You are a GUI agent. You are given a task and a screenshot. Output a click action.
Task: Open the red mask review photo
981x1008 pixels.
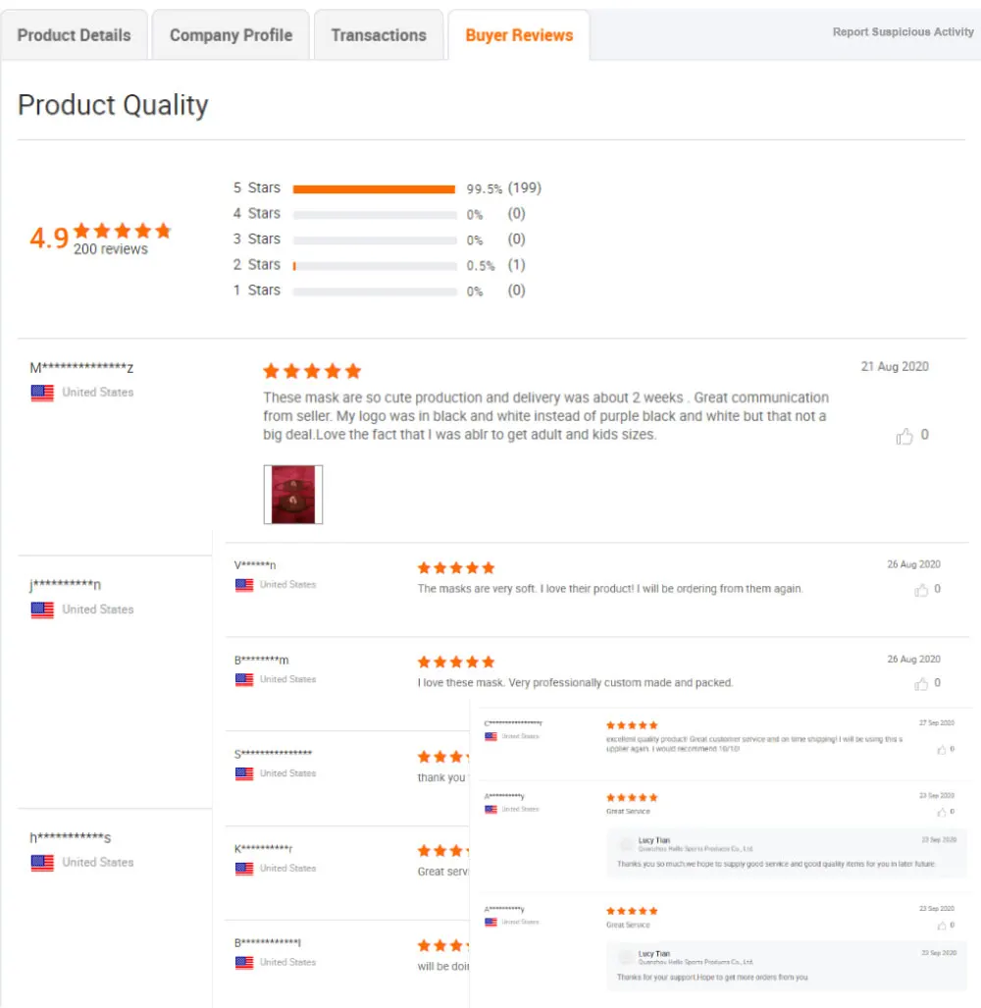coord(293,495)
